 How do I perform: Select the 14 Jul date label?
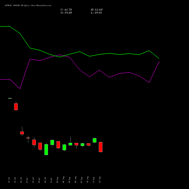pos(9,180)
